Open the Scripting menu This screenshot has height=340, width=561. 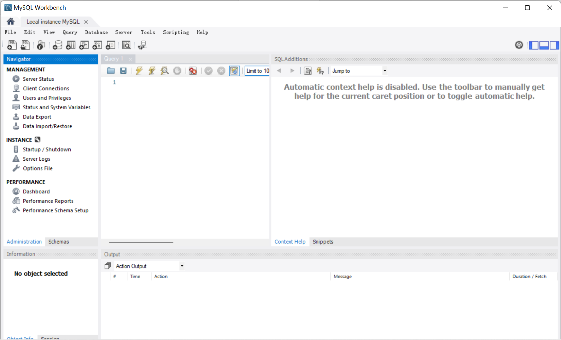176,32
